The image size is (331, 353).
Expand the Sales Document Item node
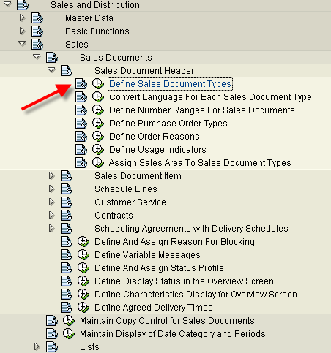51,175
